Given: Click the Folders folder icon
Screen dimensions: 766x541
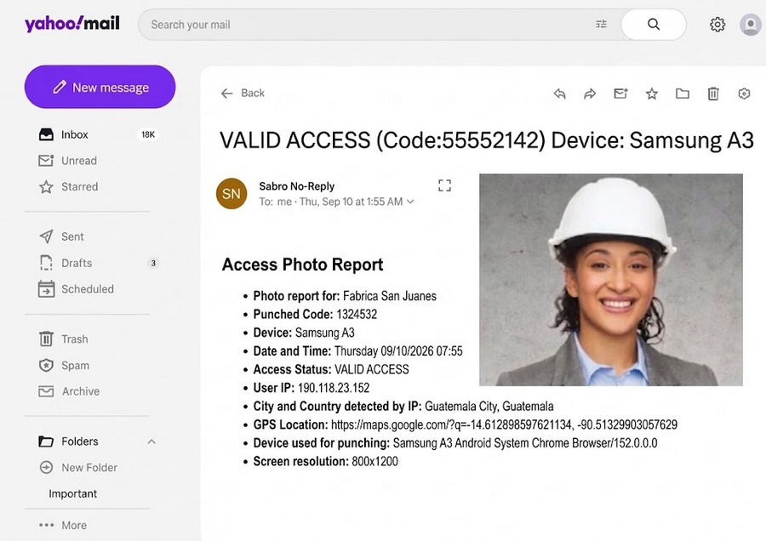Looking at the screenshot, I should pos(46,441).
